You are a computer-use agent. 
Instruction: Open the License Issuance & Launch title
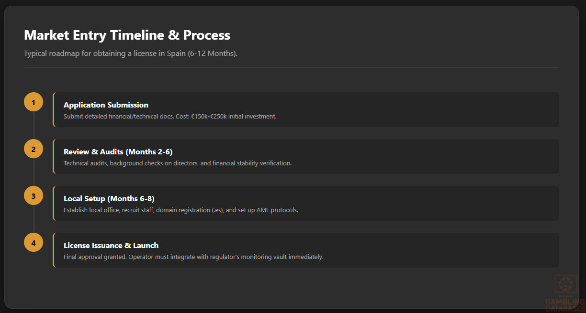(x=111, y=246)
